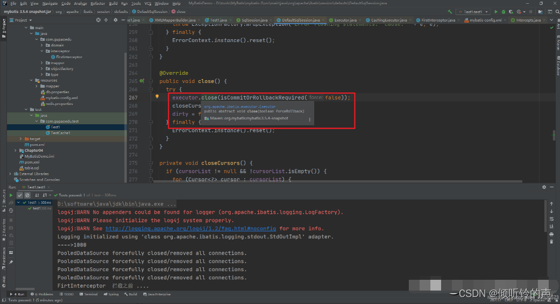The width and height of the screenshot is (560, 304).
Task: Click the sort alphabetically icon in Run toolbar
Action: pyautogui.click(x=37, y=195)
